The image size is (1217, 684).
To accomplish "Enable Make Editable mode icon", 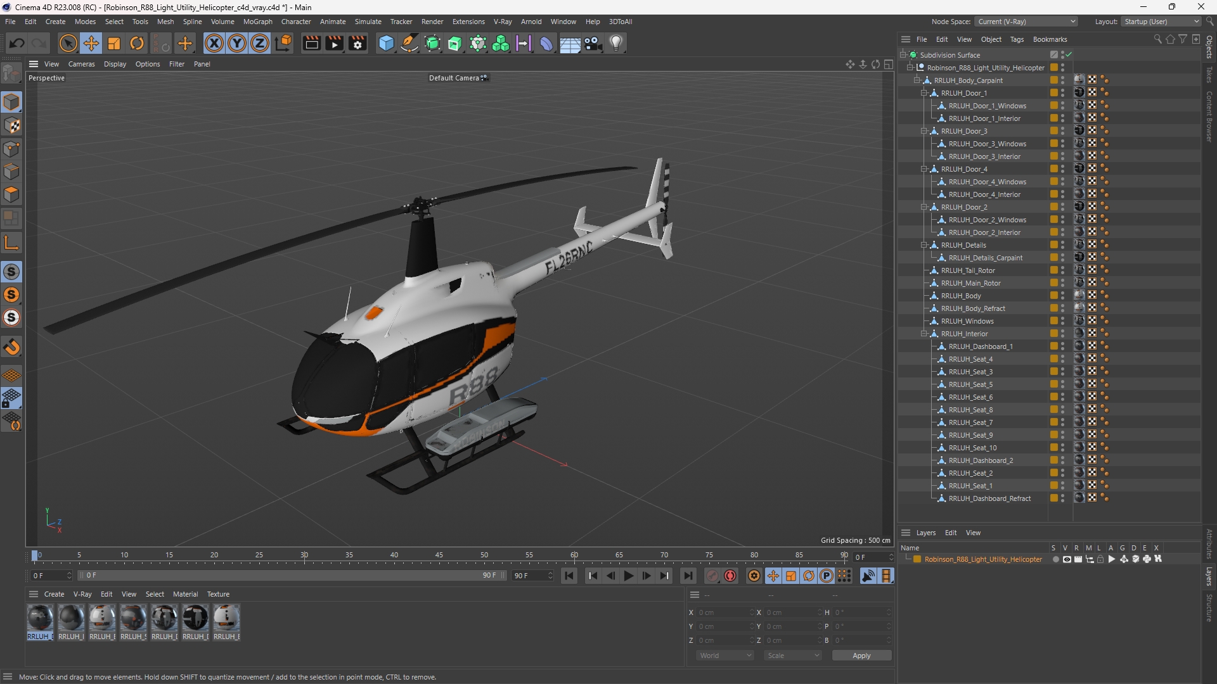I will (x=12, y=73).
